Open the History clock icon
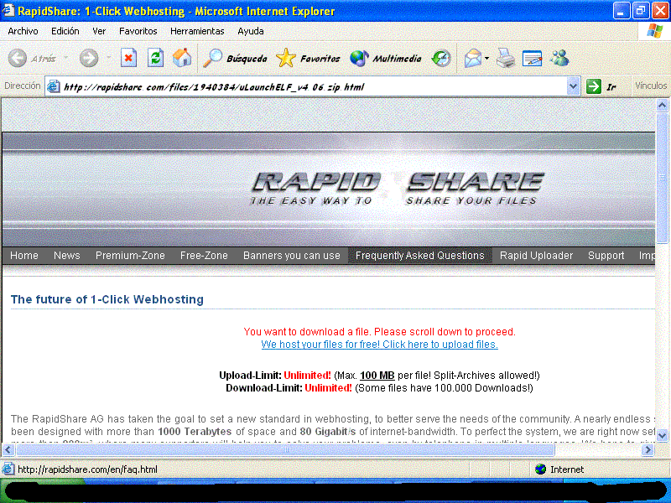The height and width of the screenshot is (503, 671). 441,58
